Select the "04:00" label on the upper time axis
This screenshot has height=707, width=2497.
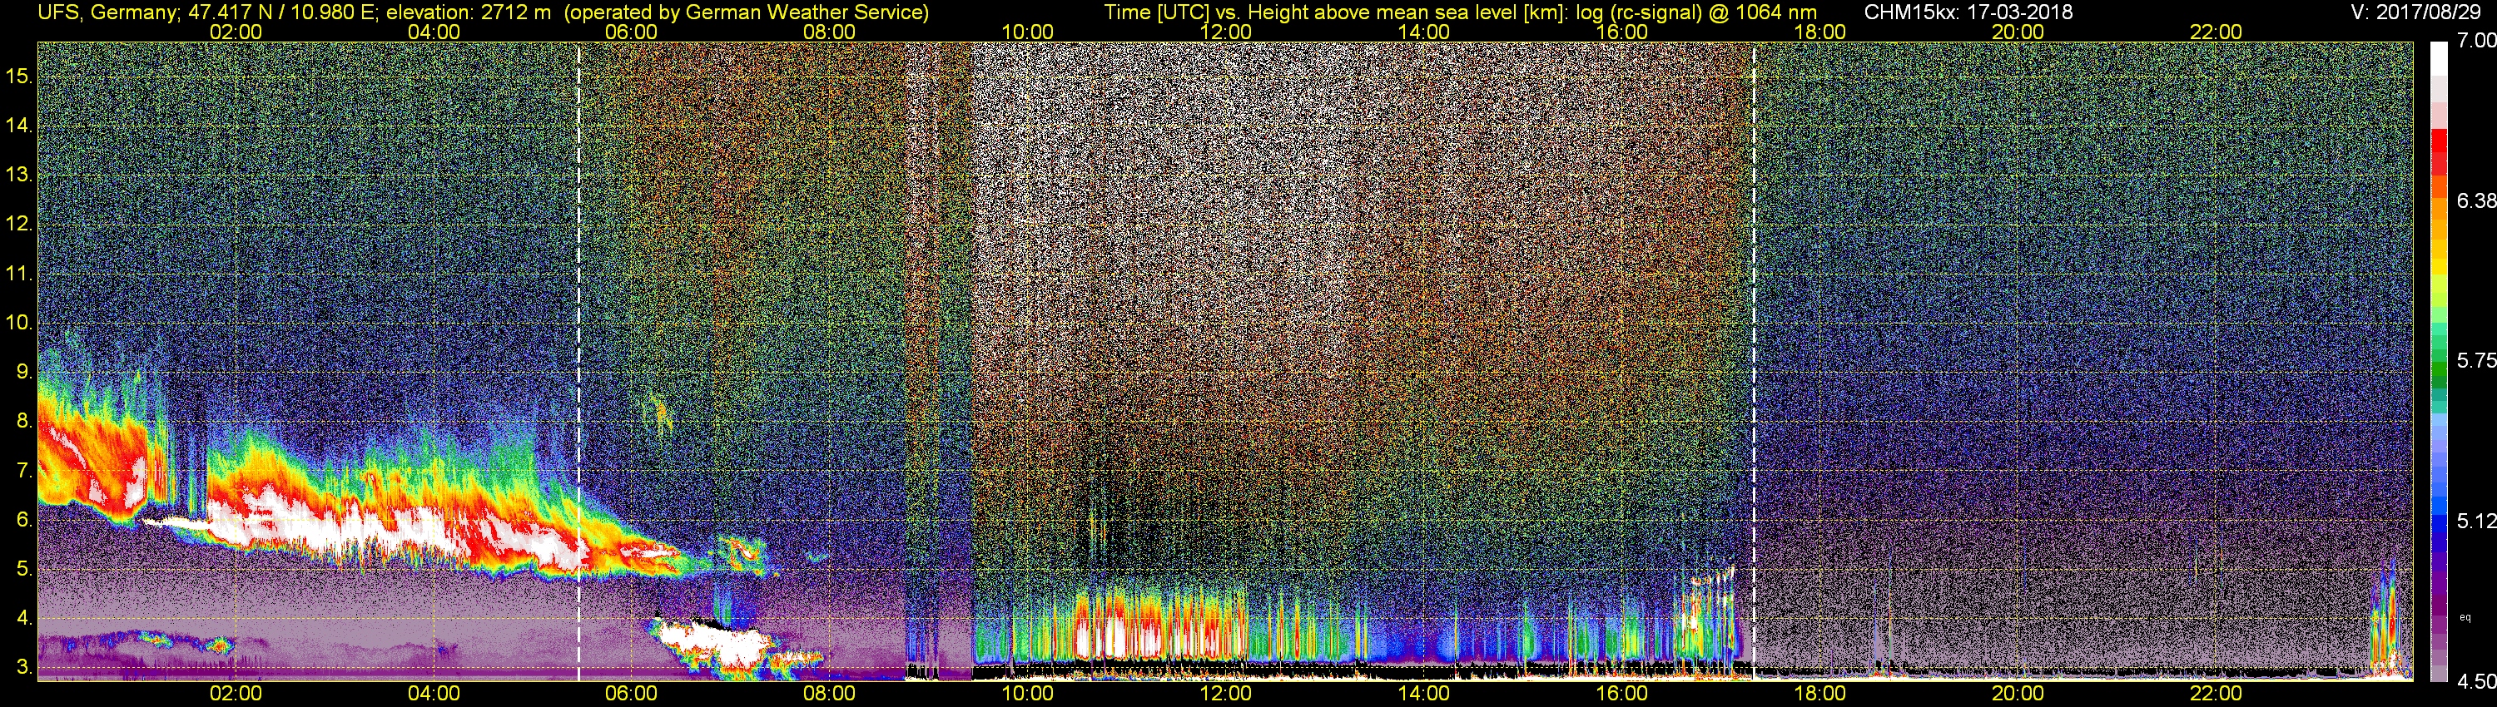434,32
